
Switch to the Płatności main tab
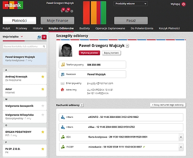coord(19,20)
